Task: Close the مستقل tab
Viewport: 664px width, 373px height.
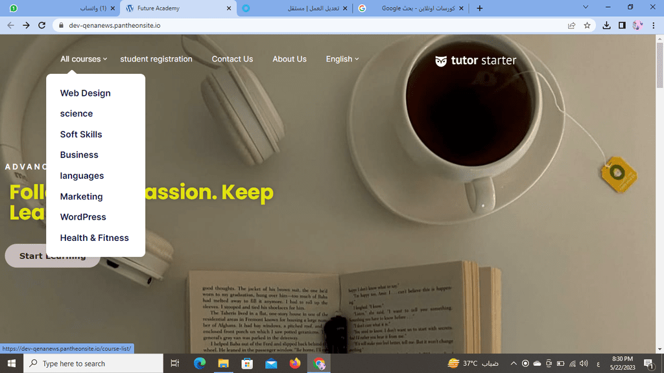Action: (x=345, y=8)
